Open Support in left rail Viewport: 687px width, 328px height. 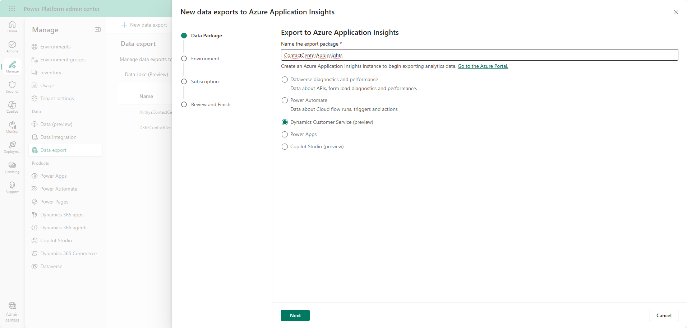[x=12, y=188]
